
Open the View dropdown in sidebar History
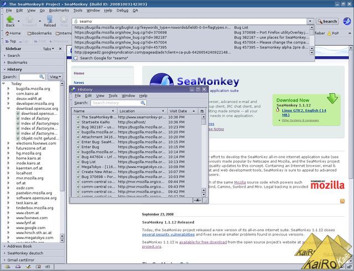coord(56,77)
